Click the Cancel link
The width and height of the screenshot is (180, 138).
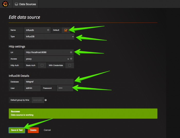click(47, 130)
